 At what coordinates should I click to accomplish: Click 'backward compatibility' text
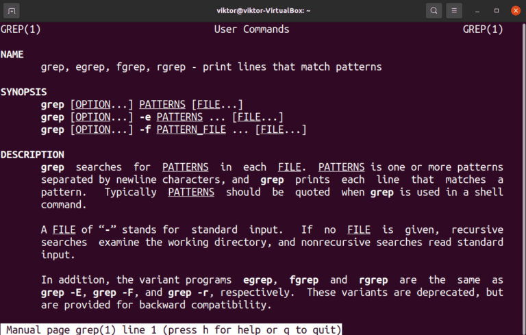click(203, 305)
